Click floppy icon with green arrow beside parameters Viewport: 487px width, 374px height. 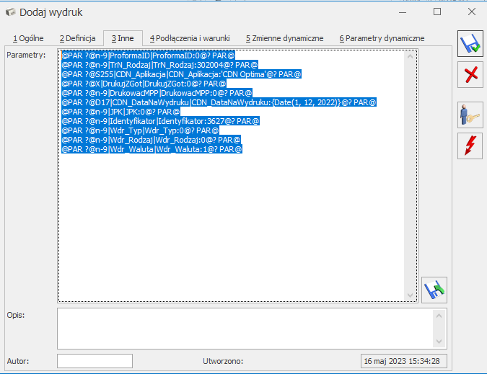click(x=434, y=290)
